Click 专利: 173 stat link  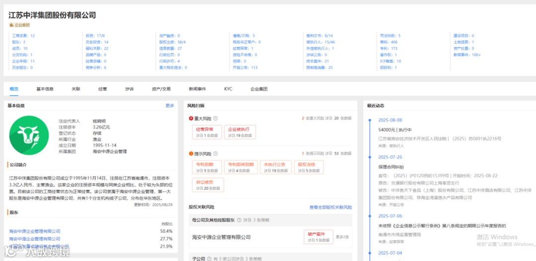tap(388, 49)
